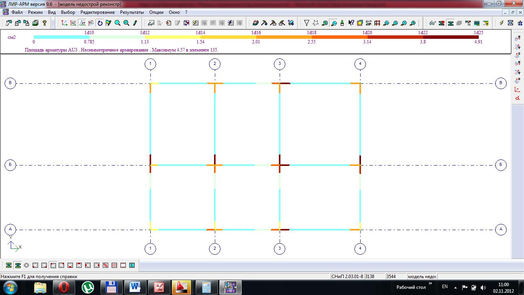The width and height of the screenshot is (524, 295).
Task: Open the Рабочий стол taskbar toolbar
Action: click(x=411, y=287)
